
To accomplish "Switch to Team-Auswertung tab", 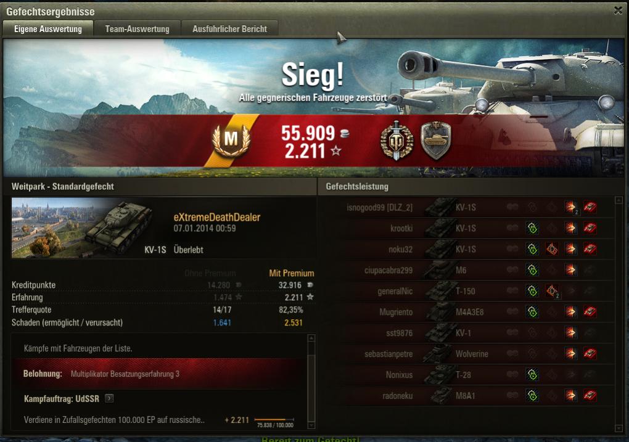I will coord(137,29).
